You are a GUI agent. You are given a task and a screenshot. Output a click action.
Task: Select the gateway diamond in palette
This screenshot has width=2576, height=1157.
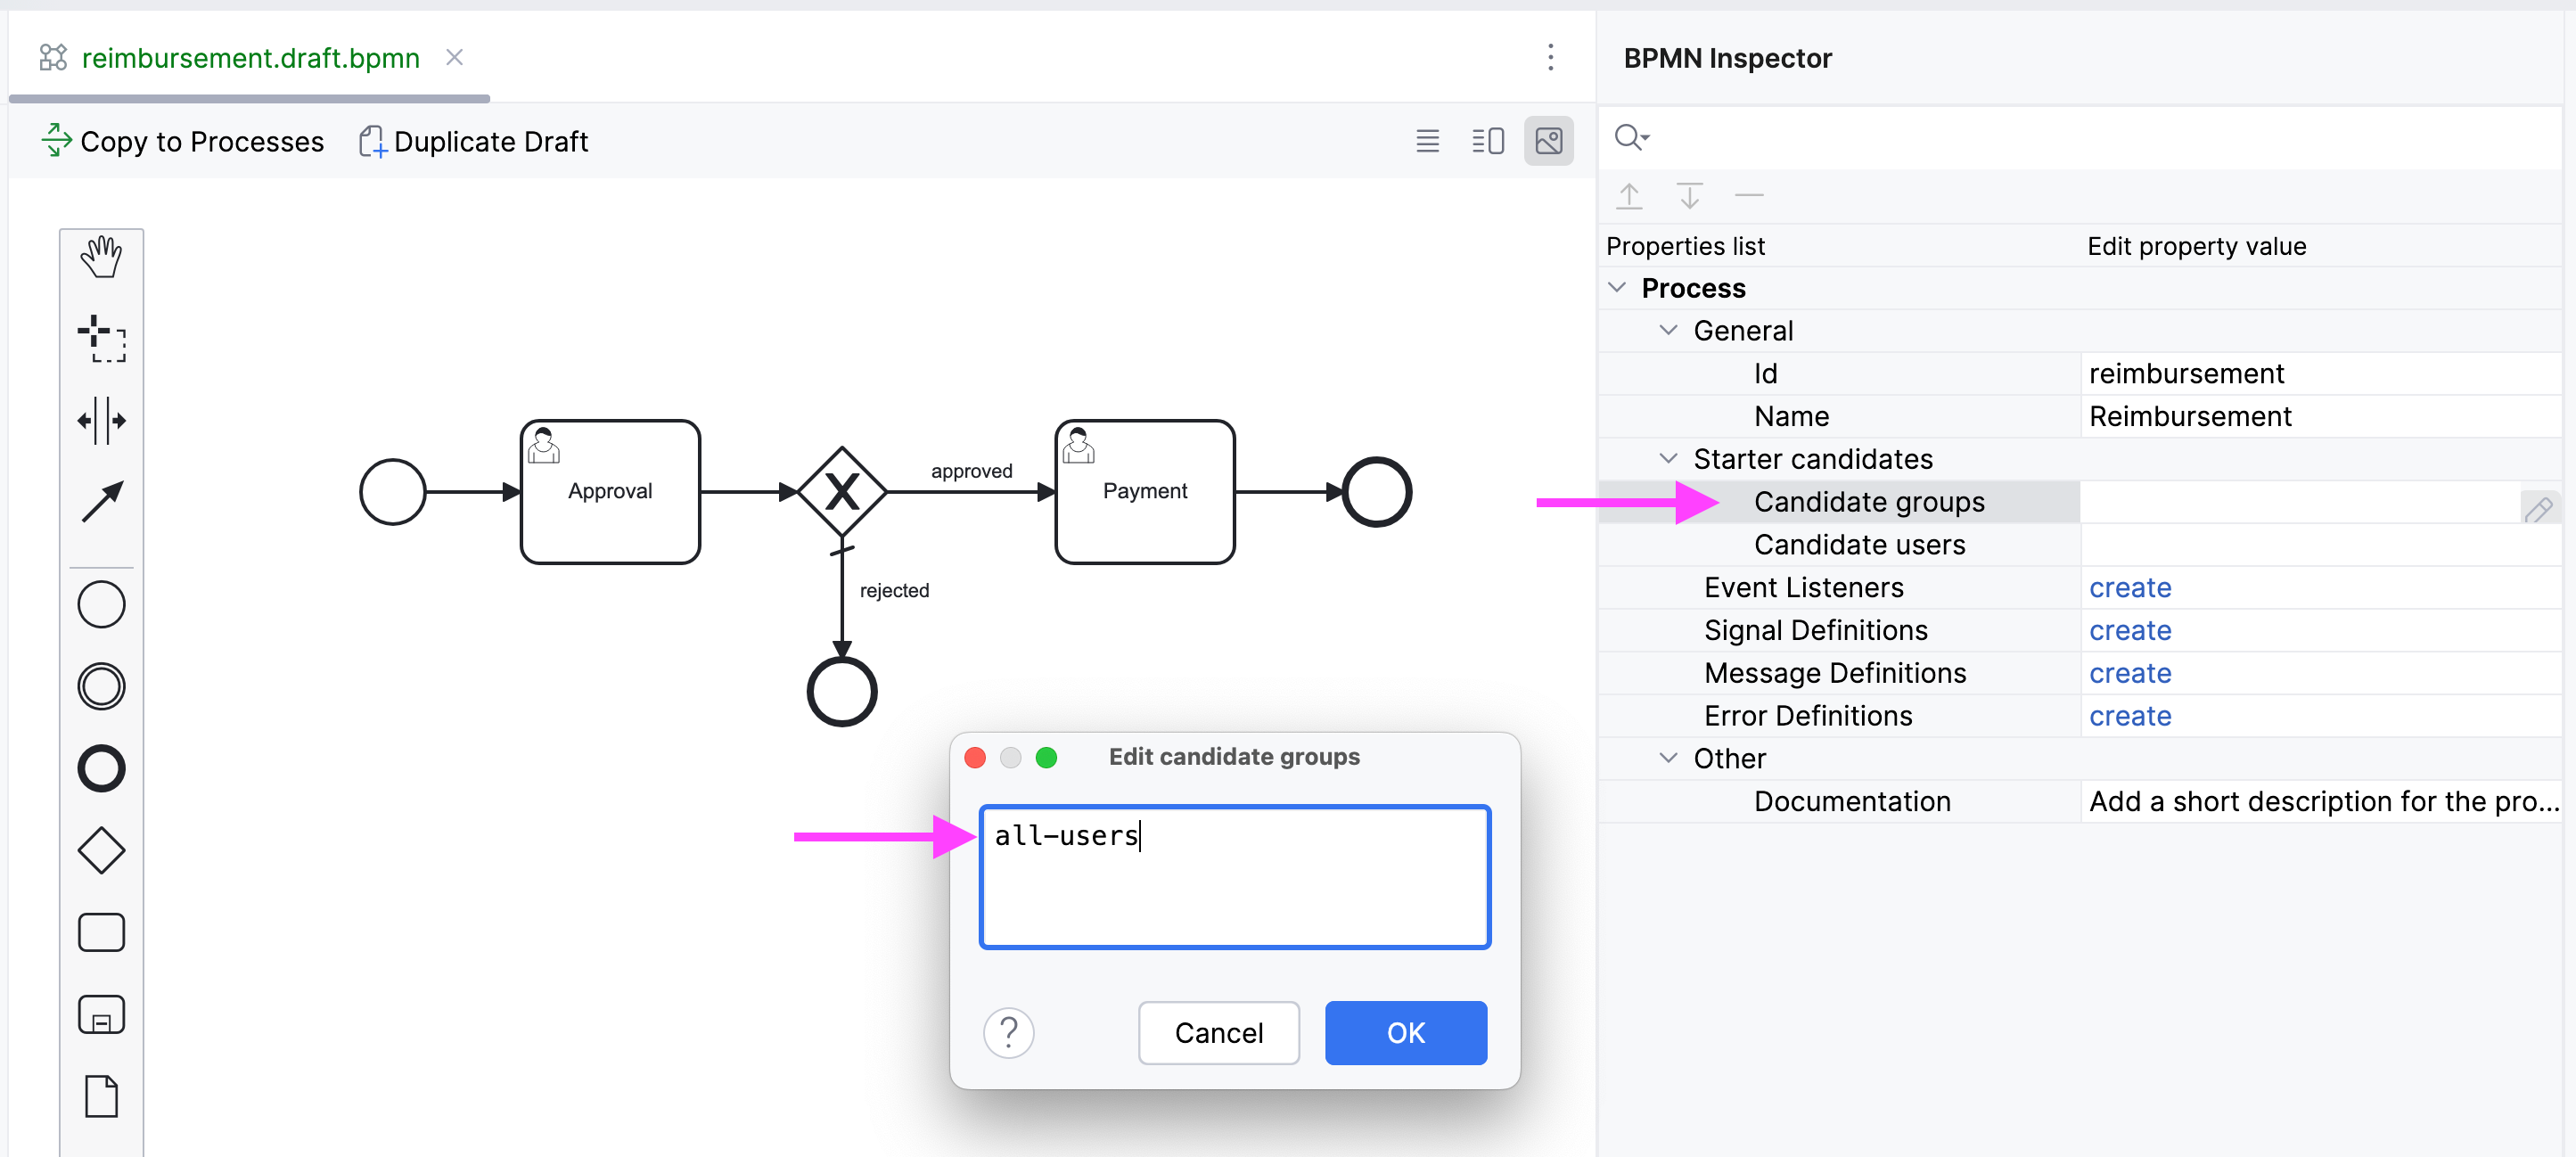click(101, 851)
